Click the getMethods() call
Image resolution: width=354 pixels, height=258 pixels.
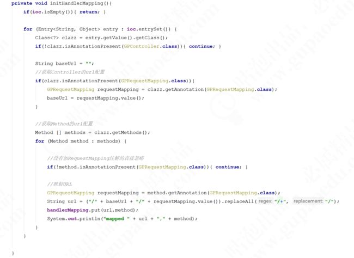(120, 132)
